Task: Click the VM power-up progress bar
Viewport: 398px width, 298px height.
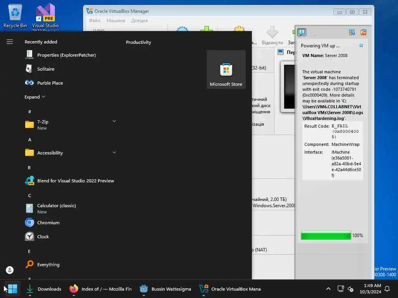Action: click(326, 236)
